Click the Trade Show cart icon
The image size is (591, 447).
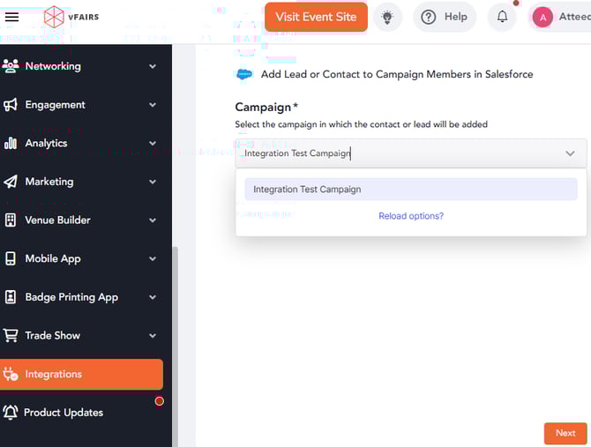(x=11, y=336)
